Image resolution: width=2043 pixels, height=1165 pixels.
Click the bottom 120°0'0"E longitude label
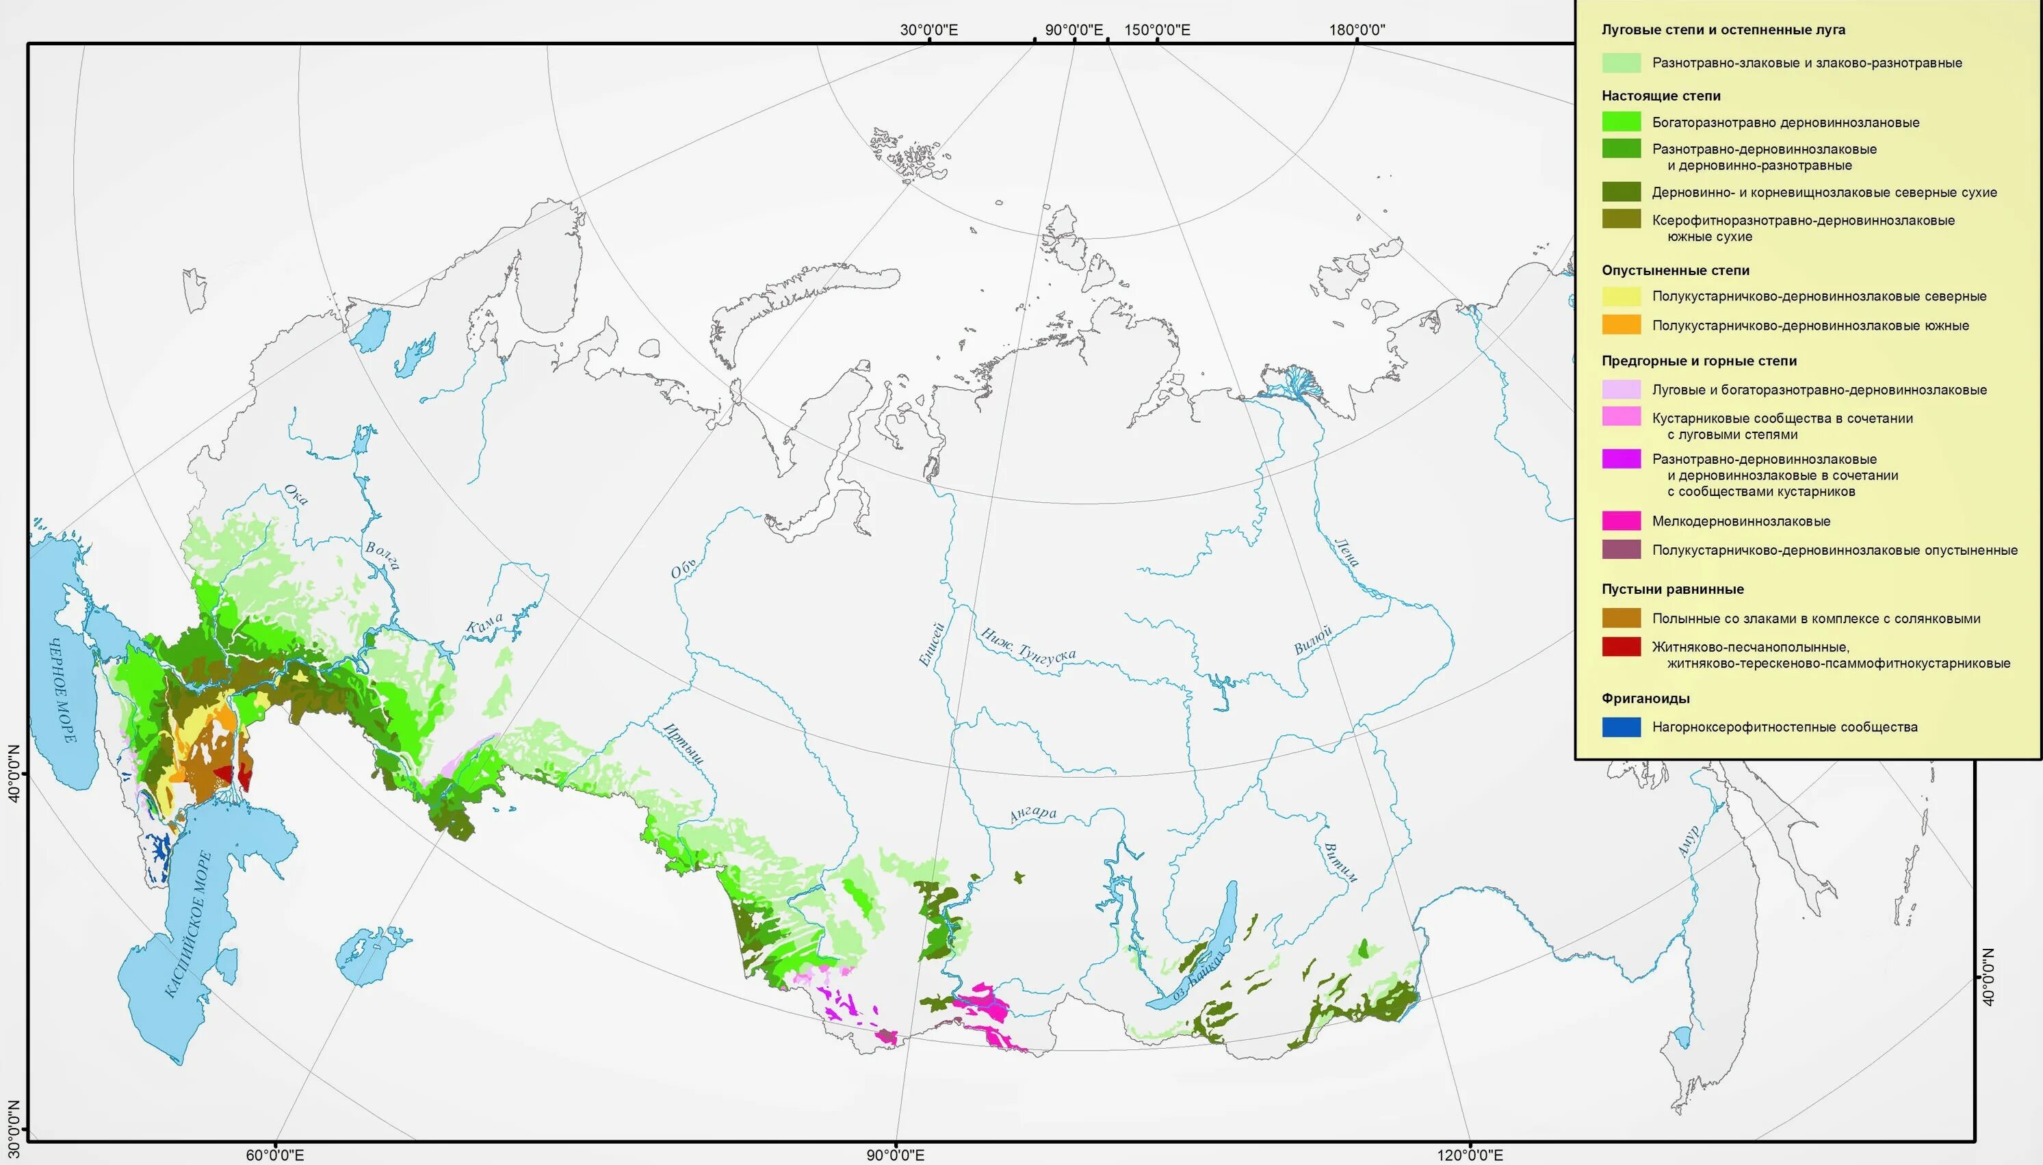1470,1155
